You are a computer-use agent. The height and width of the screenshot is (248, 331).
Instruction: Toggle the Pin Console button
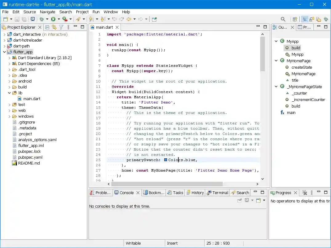pyautogui.click(x=240, y=200)
